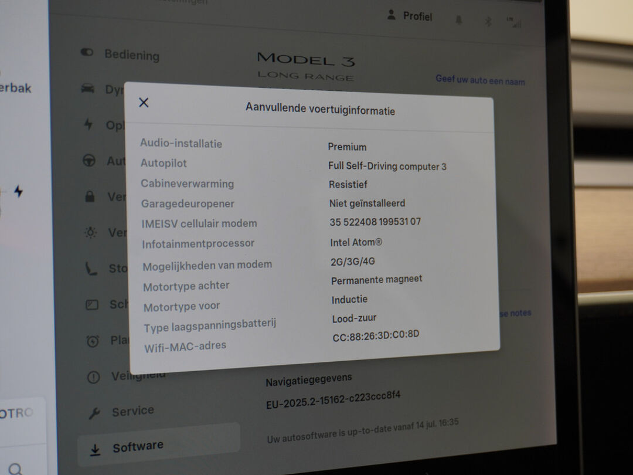Select the lightning bolt Opladen menu icon
Viewport: 633px width, 475px height.
click(x=89, y=124)
